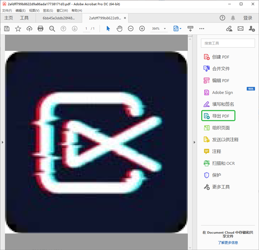The image size is (259, 250).
Task: Show more toolbar tools (ellipsis)
Action: tap(202, 28)
